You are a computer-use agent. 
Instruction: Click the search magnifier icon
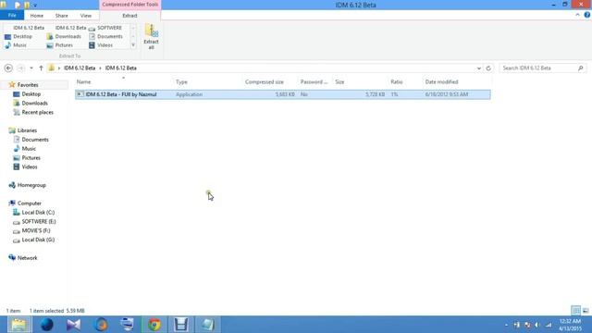(581, 68)
